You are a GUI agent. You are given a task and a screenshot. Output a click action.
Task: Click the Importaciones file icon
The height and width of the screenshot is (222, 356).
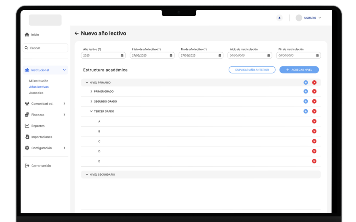pos(27,137)
